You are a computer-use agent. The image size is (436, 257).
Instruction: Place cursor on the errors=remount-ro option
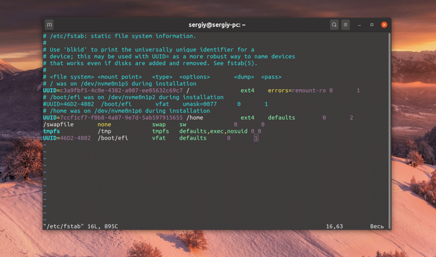pyautogui.click(x=297, y=91)
